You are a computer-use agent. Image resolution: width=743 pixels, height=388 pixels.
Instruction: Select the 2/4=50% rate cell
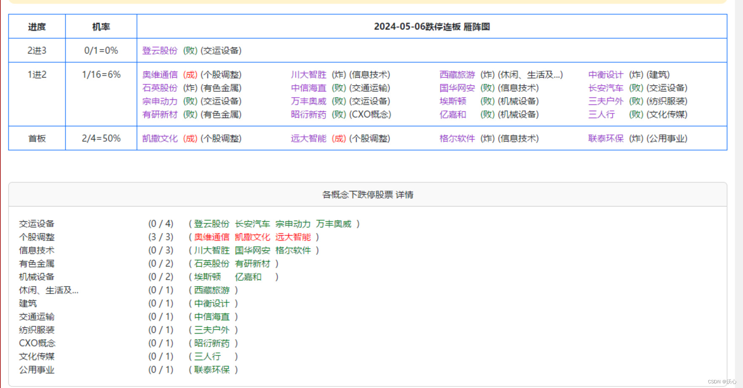point(101,138)
